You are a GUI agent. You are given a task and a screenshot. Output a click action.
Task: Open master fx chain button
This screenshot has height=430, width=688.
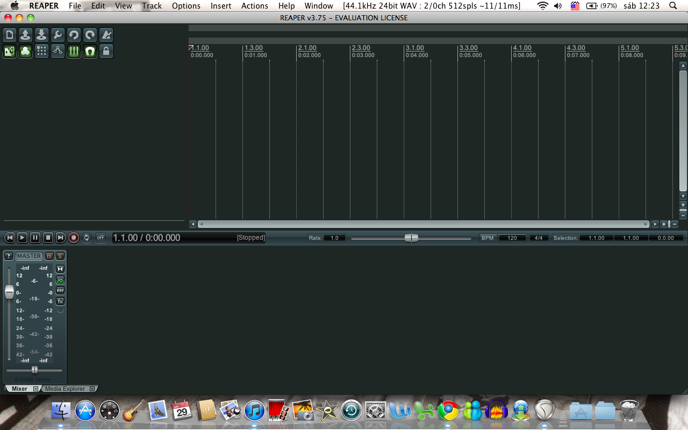60,302
